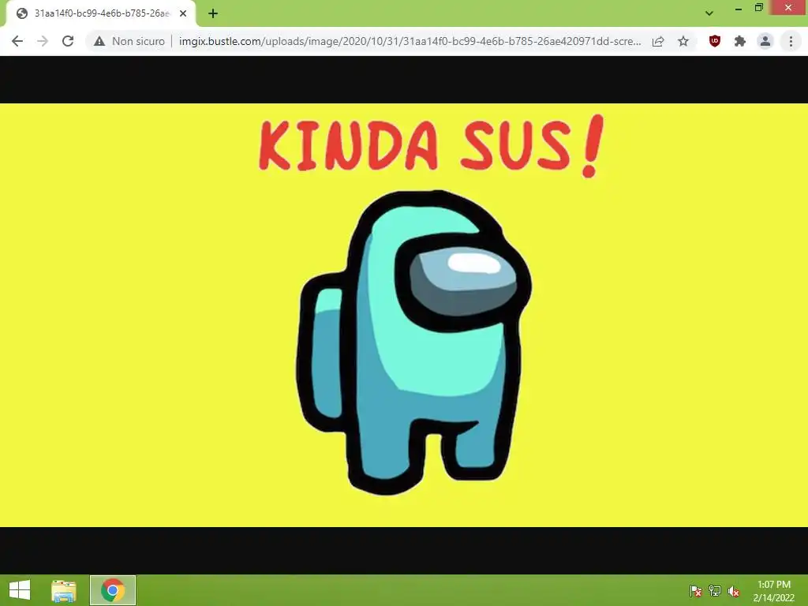Screen dimensions: 808x606
Task: Click the muted volume tray icon
Action: (734, 591)
